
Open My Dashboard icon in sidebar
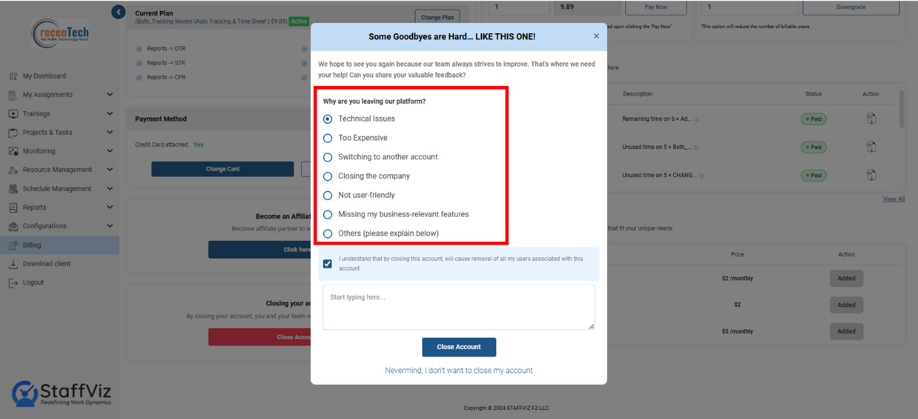13,76
